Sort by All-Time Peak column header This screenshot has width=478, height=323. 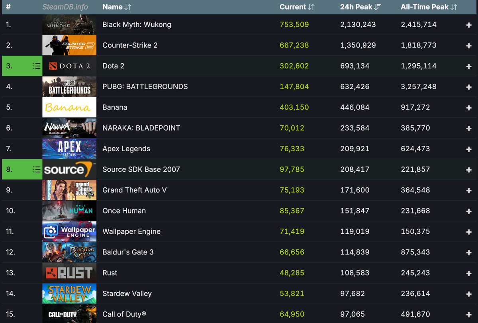pyautogui.click(x=429, y=7)
